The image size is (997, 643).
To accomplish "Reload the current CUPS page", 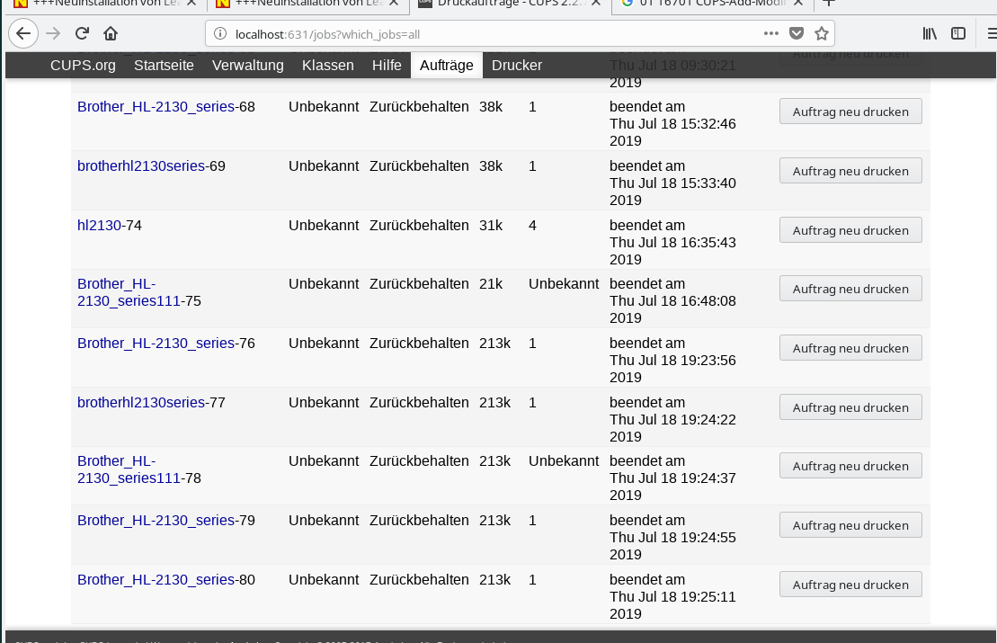I will 82,33.
